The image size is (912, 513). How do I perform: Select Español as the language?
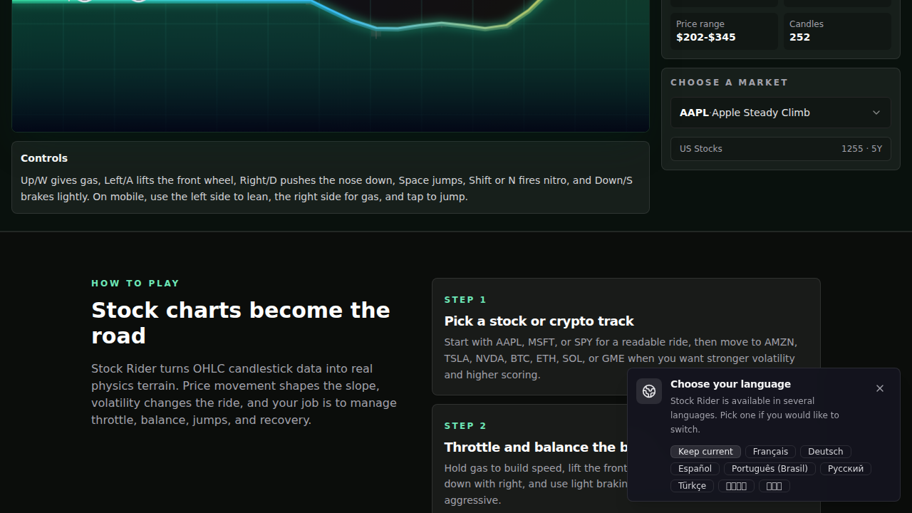(695, 469)
